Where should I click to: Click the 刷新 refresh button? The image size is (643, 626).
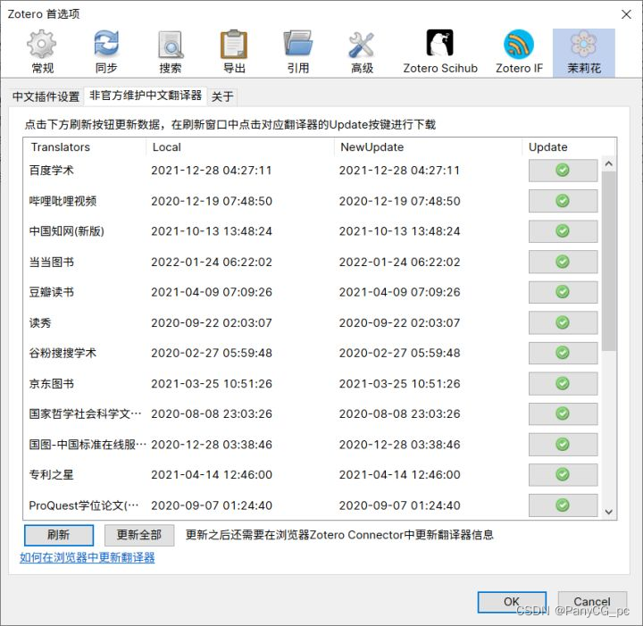(59, 535)
